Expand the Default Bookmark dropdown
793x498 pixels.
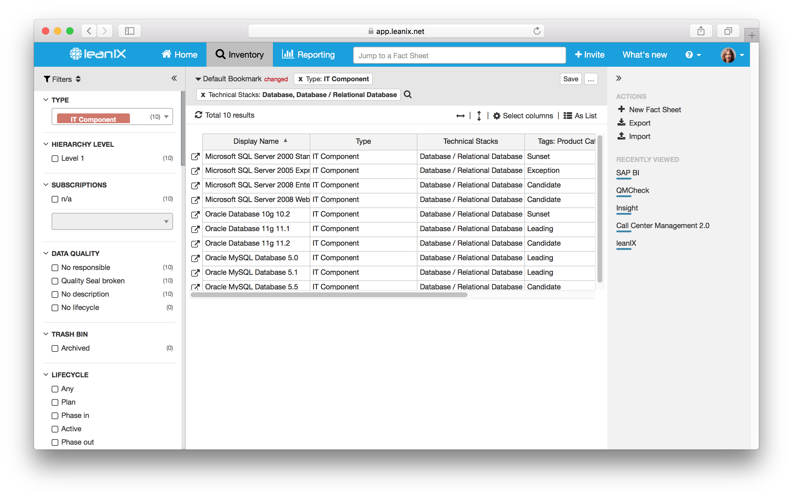pos(198,79)
